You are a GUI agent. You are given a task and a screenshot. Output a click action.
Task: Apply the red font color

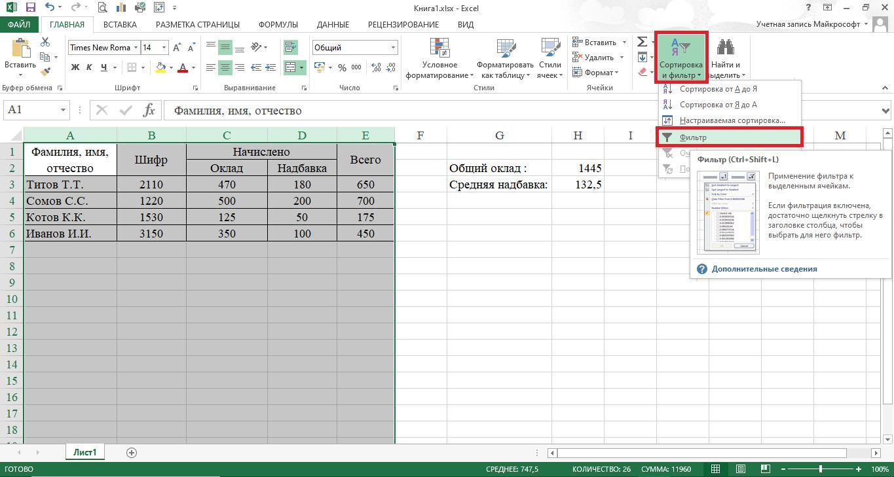[183, 67]
